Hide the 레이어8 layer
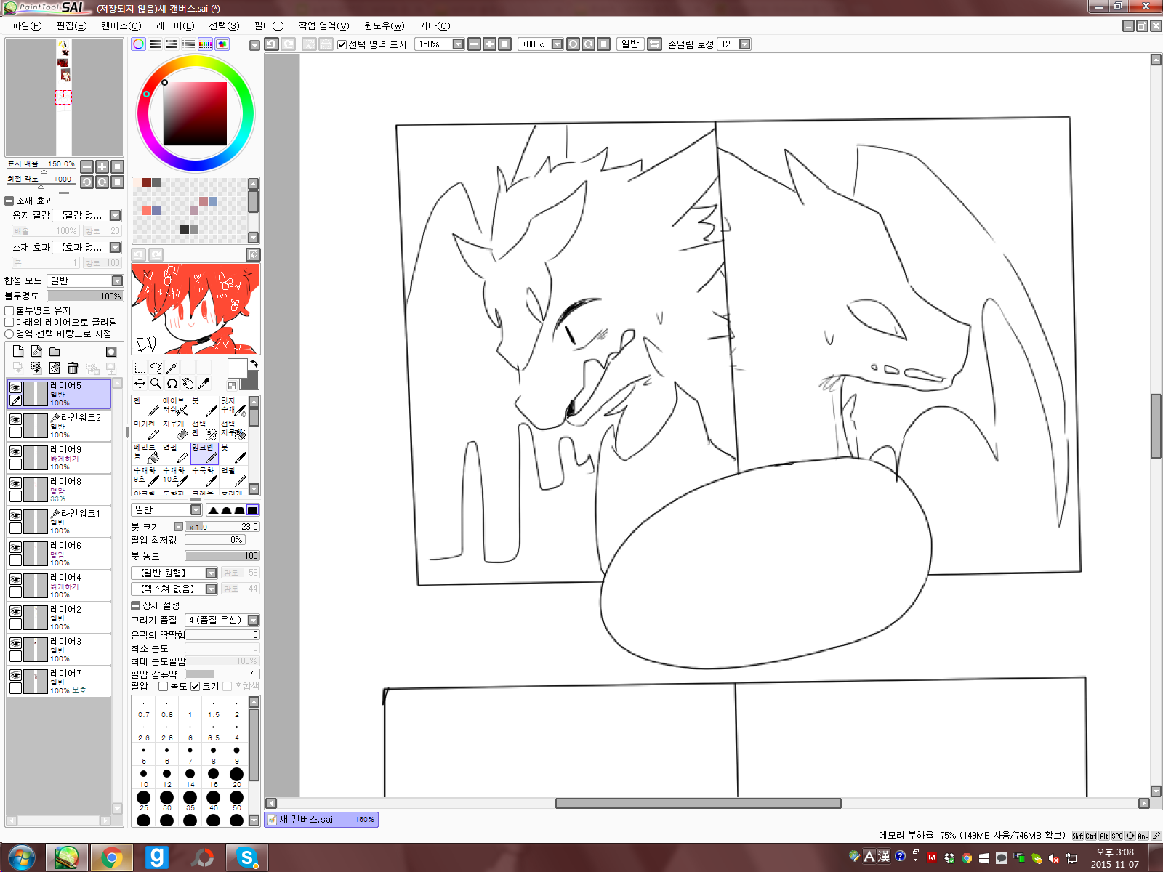This screenshot has height=872, width=1163. point(15,483)
